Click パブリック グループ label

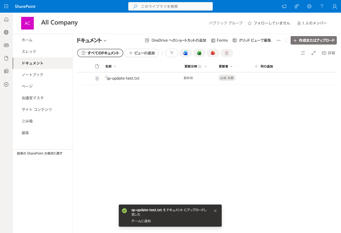[x=226, y=23]
